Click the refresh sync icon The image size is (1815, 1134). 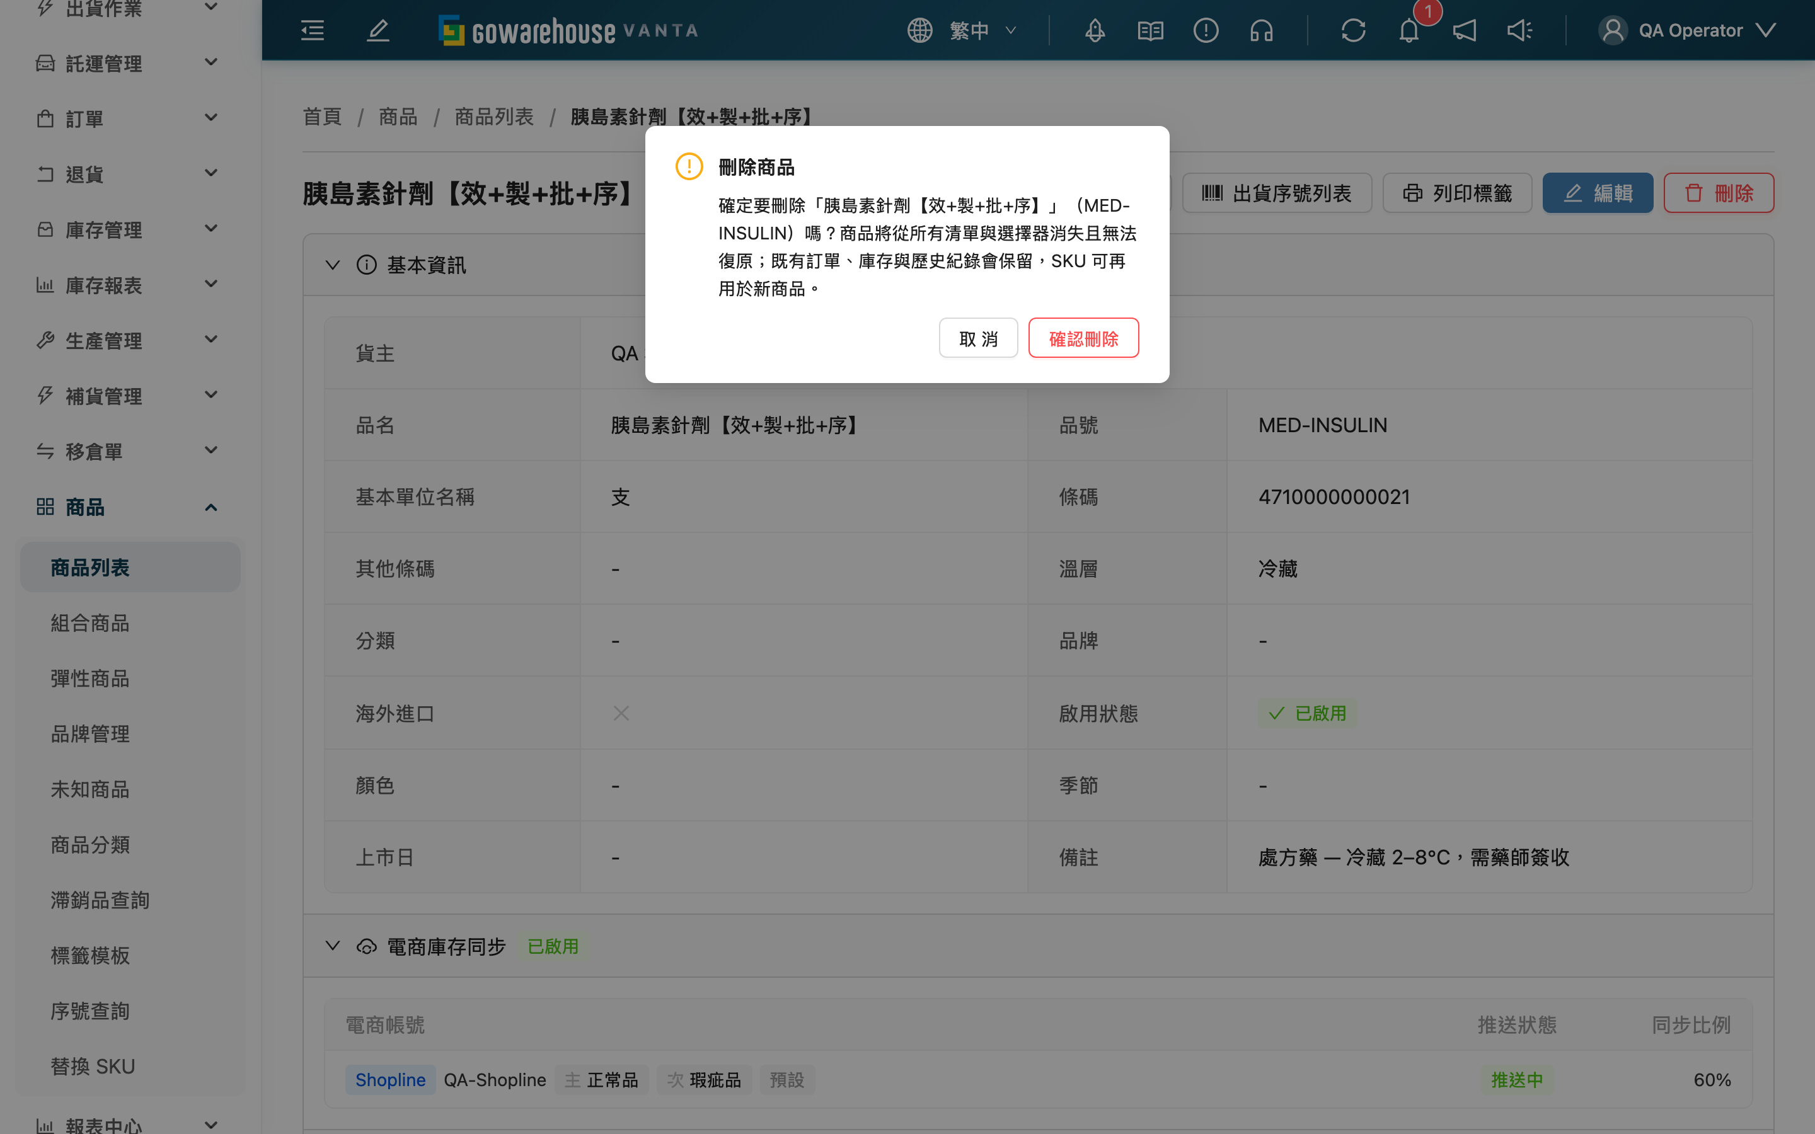pyautogui.click(x=1353, y=30)
